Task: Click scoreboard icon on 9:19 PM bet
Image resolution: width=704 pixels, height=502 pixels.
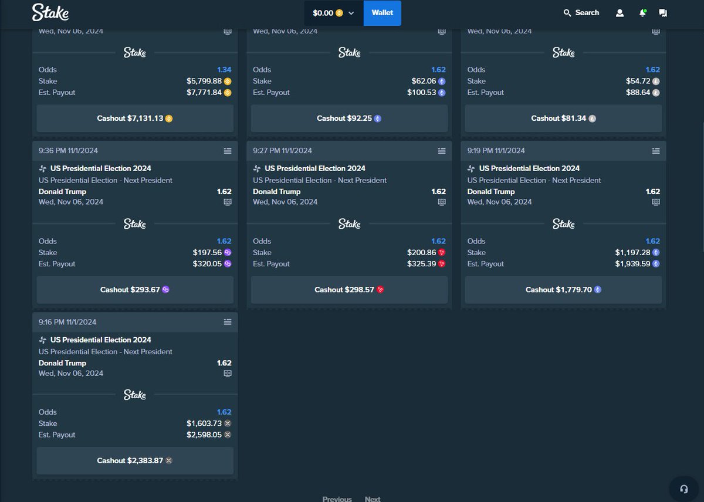Action: (x=656, y=202)
